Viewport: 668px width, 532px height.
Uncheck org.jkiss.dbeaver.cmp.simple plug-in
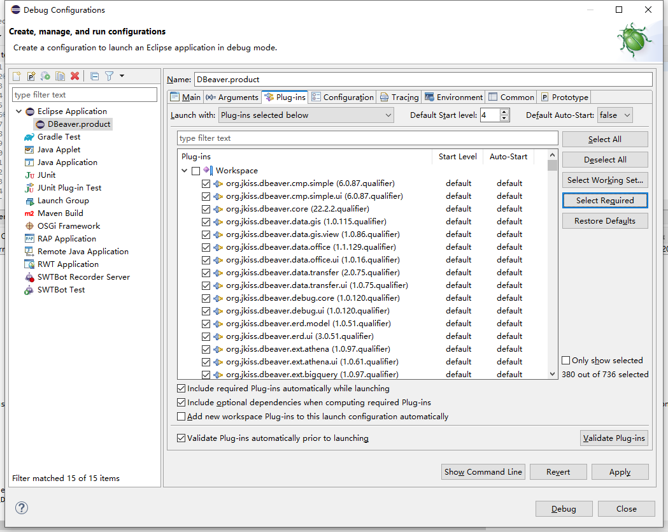tap(206, 183)
